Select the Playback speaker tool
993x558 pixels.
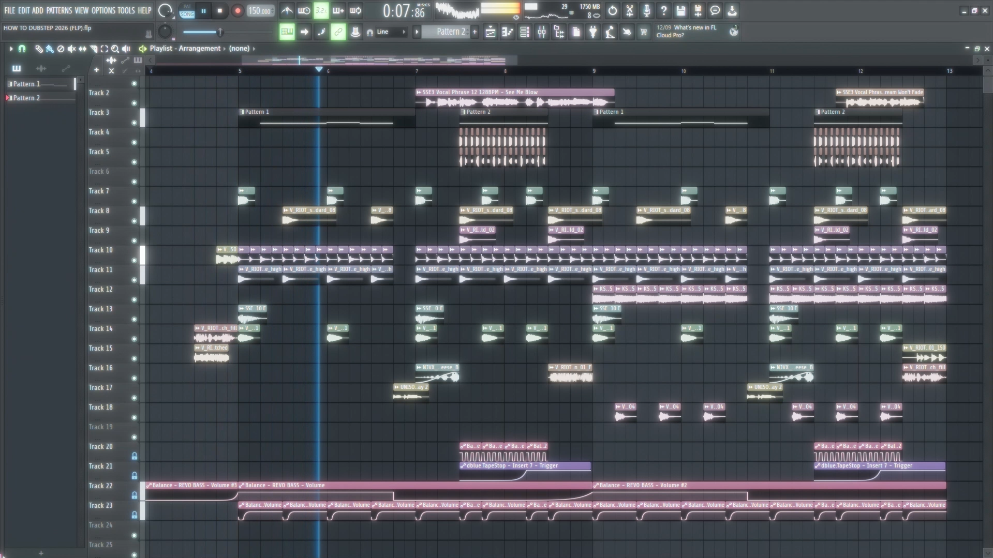point(126,49)
